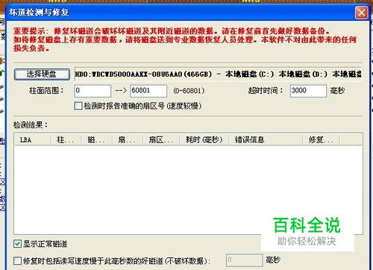Click the 扇... column header

(x=128, y=140)
